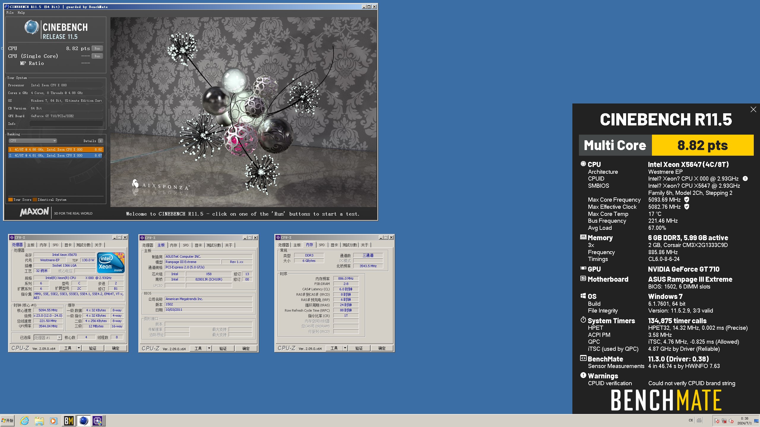The width and height of the screenshot is (760, 427).
Task: Click the BenchMate Memory section icon
Action: click(583, 237)
